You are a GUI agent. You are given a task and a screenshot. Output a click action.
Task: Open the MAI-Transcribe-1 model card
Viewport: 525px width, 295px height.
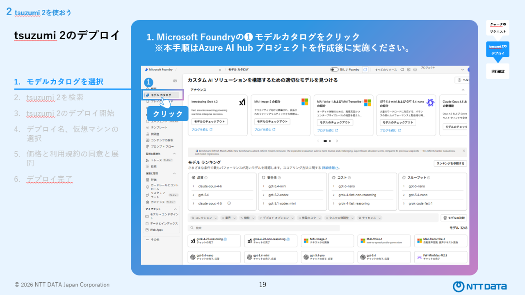point(441,241)
